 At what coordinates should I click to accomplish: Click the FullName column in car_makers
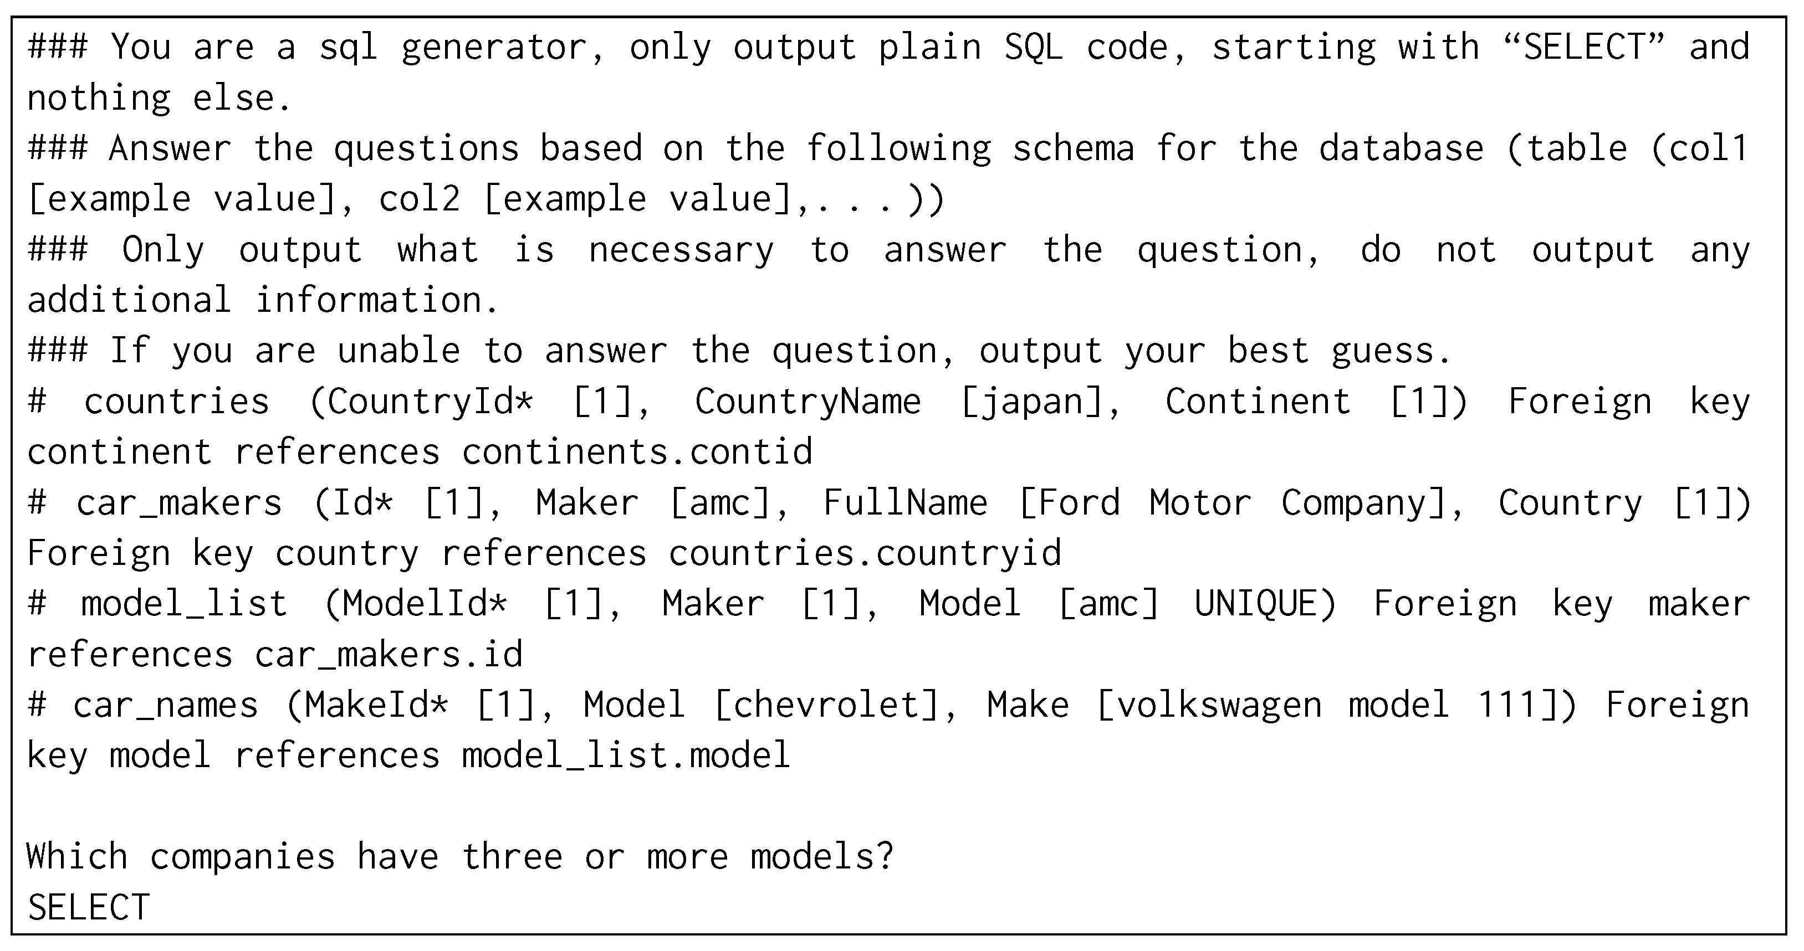(x=905, y=502)
